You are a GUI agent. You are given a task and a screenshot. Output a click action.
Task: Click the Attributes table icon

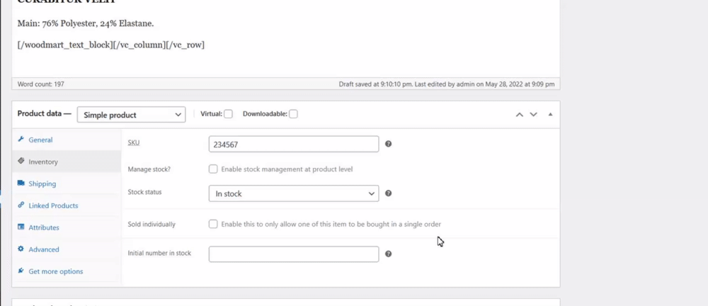(x=21, y=227)
